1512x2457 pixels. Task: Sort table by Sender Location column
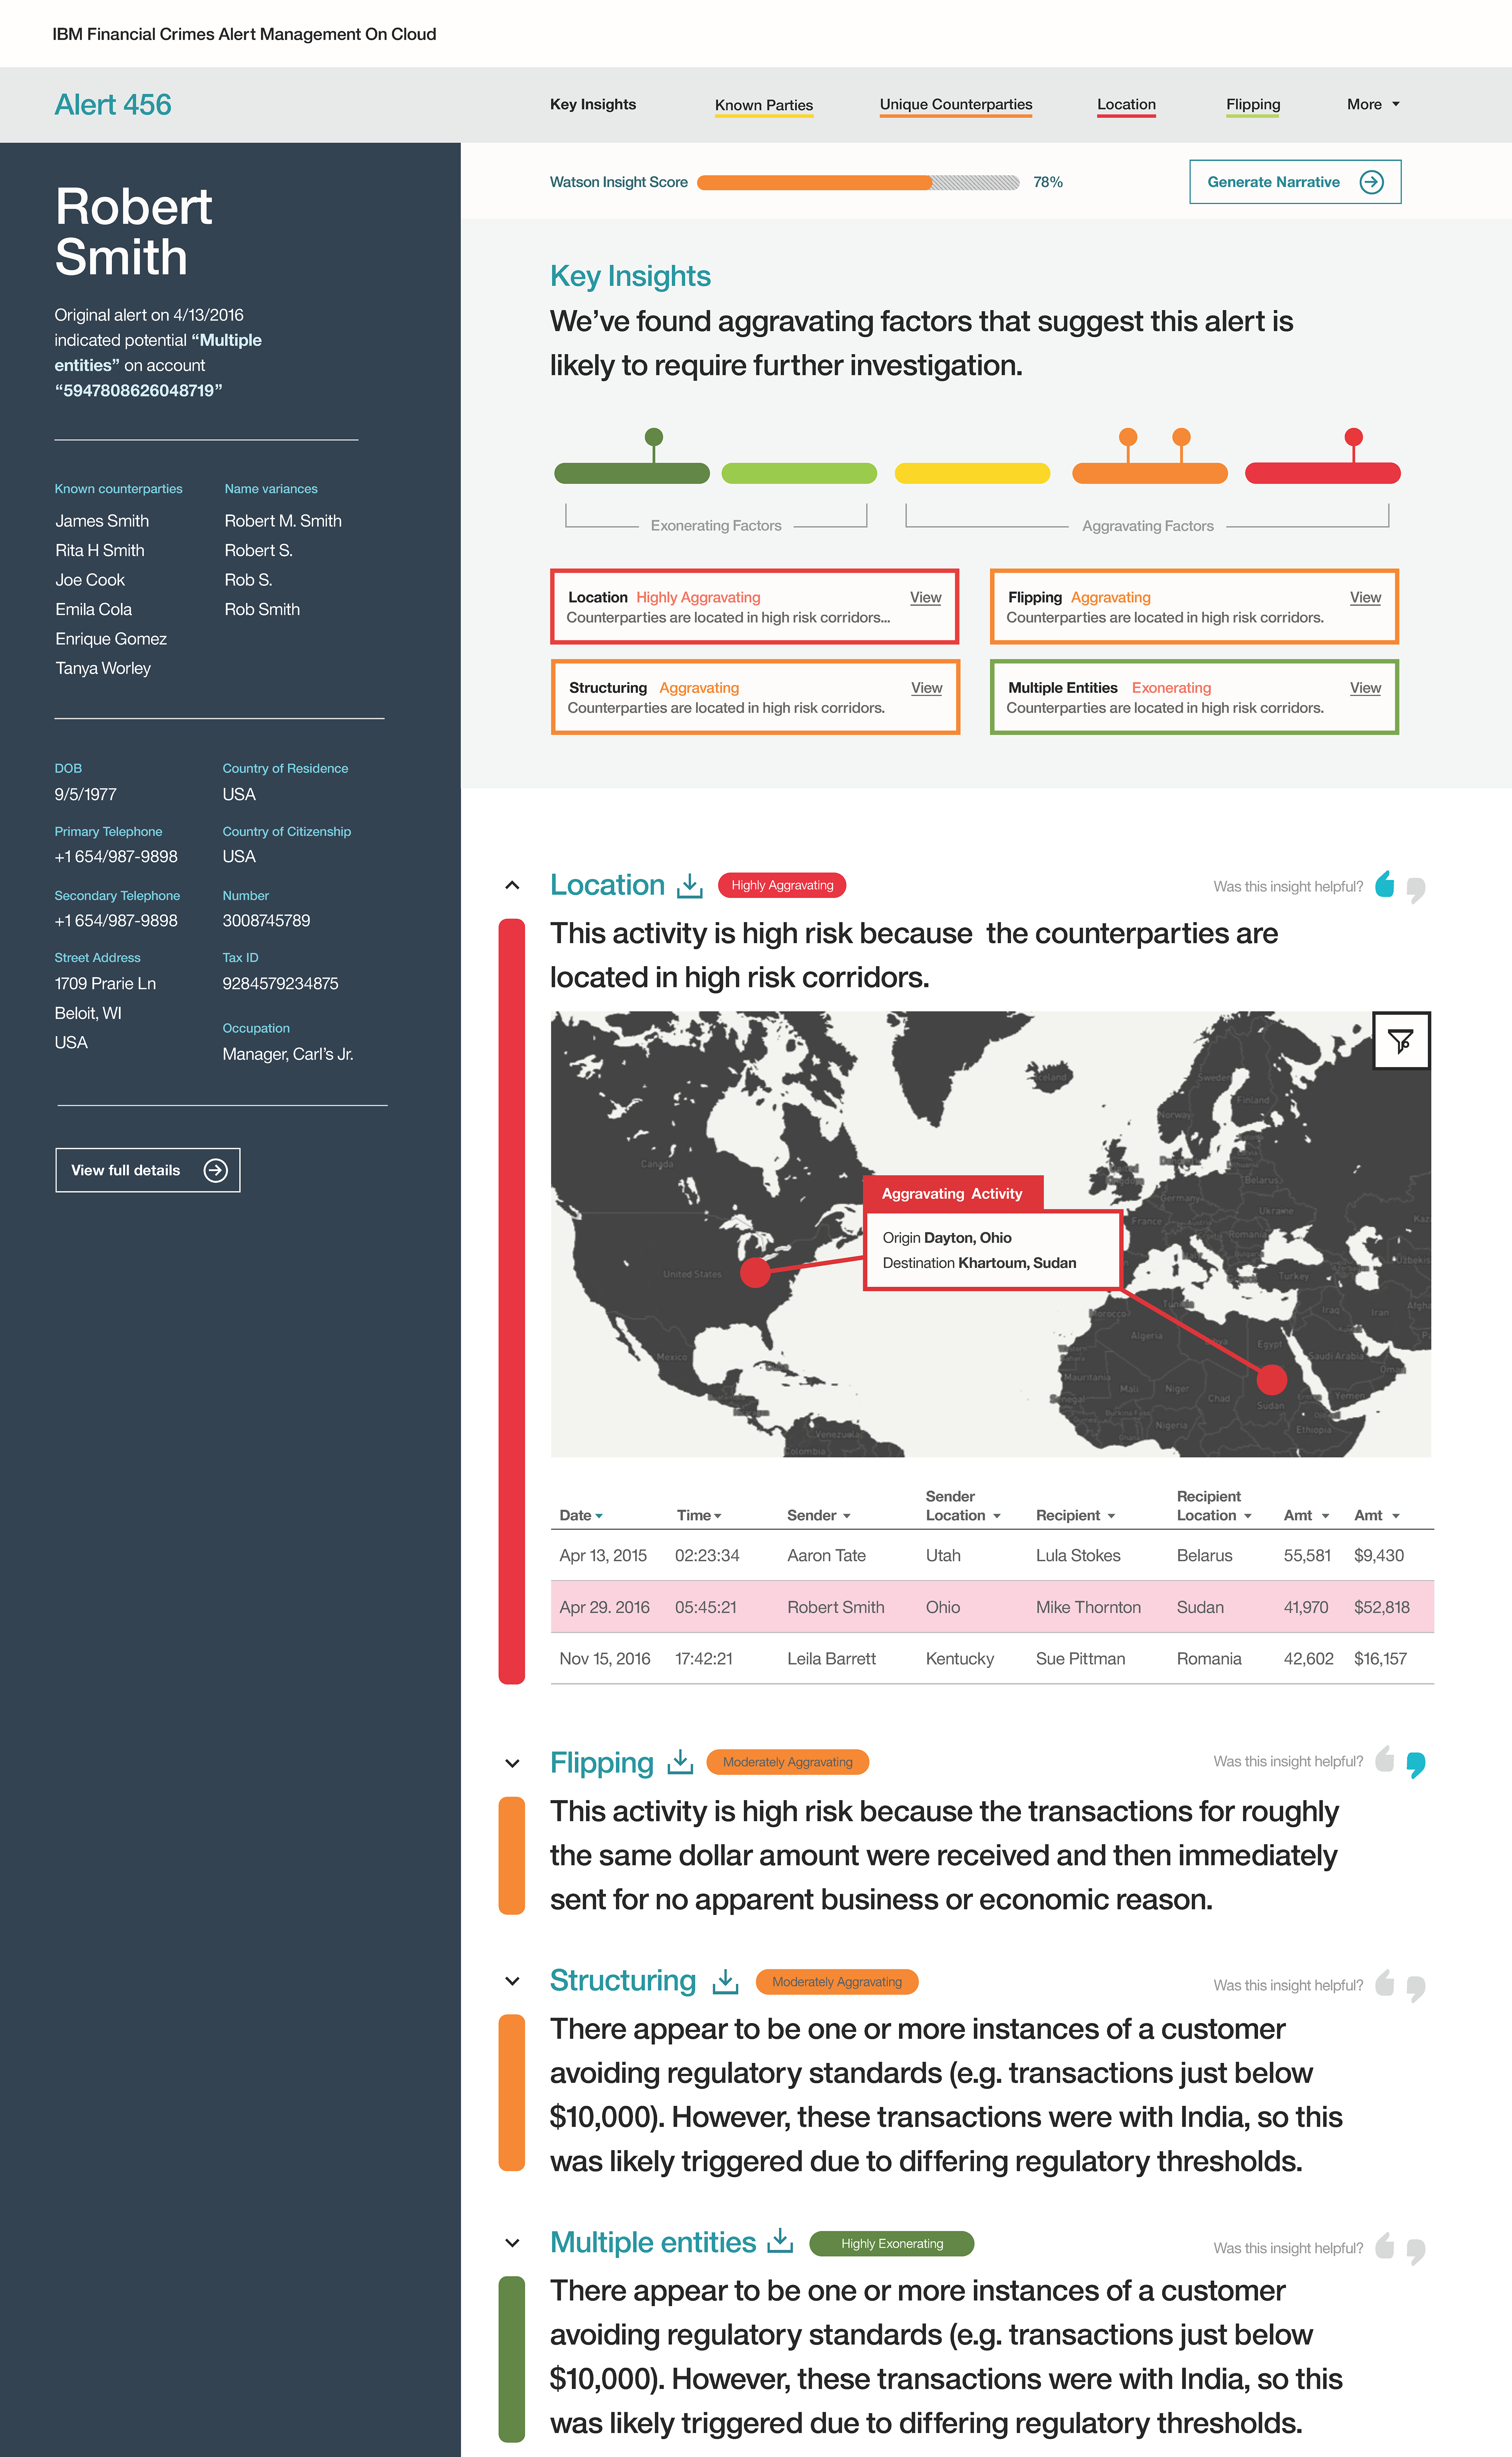(963, 1506)
